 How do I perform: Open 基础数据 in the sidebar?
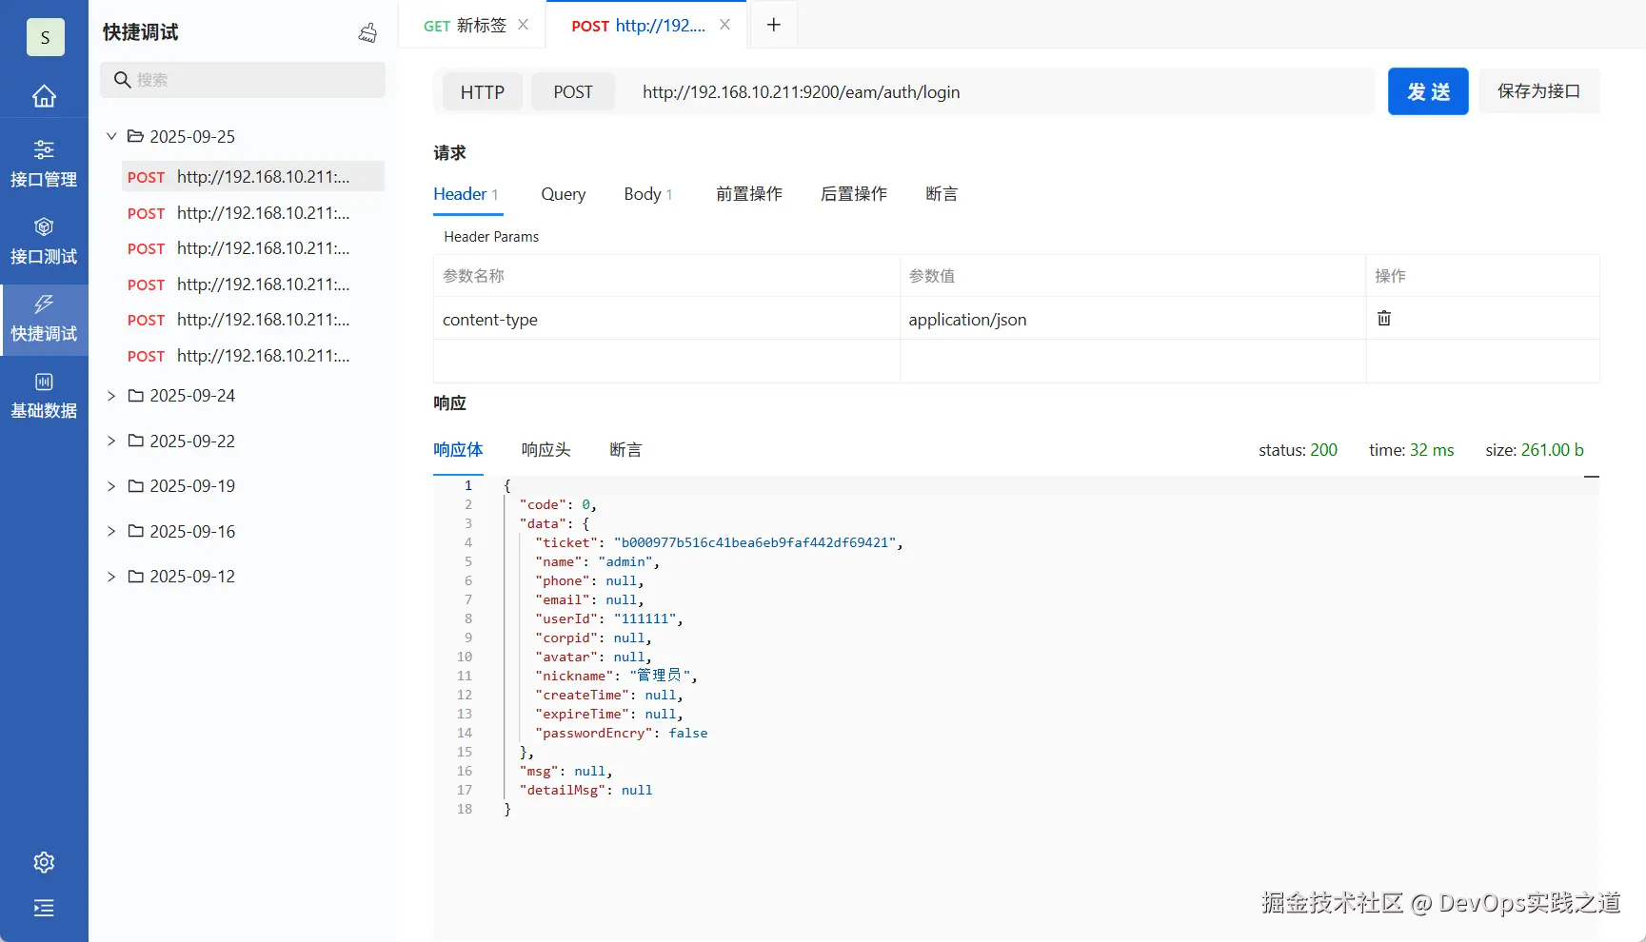click(44, 395)
